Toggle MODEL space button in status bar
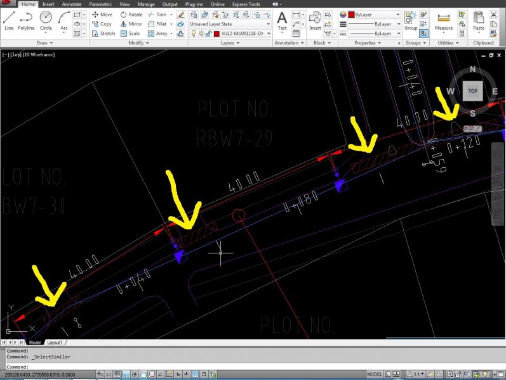This screenshot has width=506, height=380. (x=375, y=374)
